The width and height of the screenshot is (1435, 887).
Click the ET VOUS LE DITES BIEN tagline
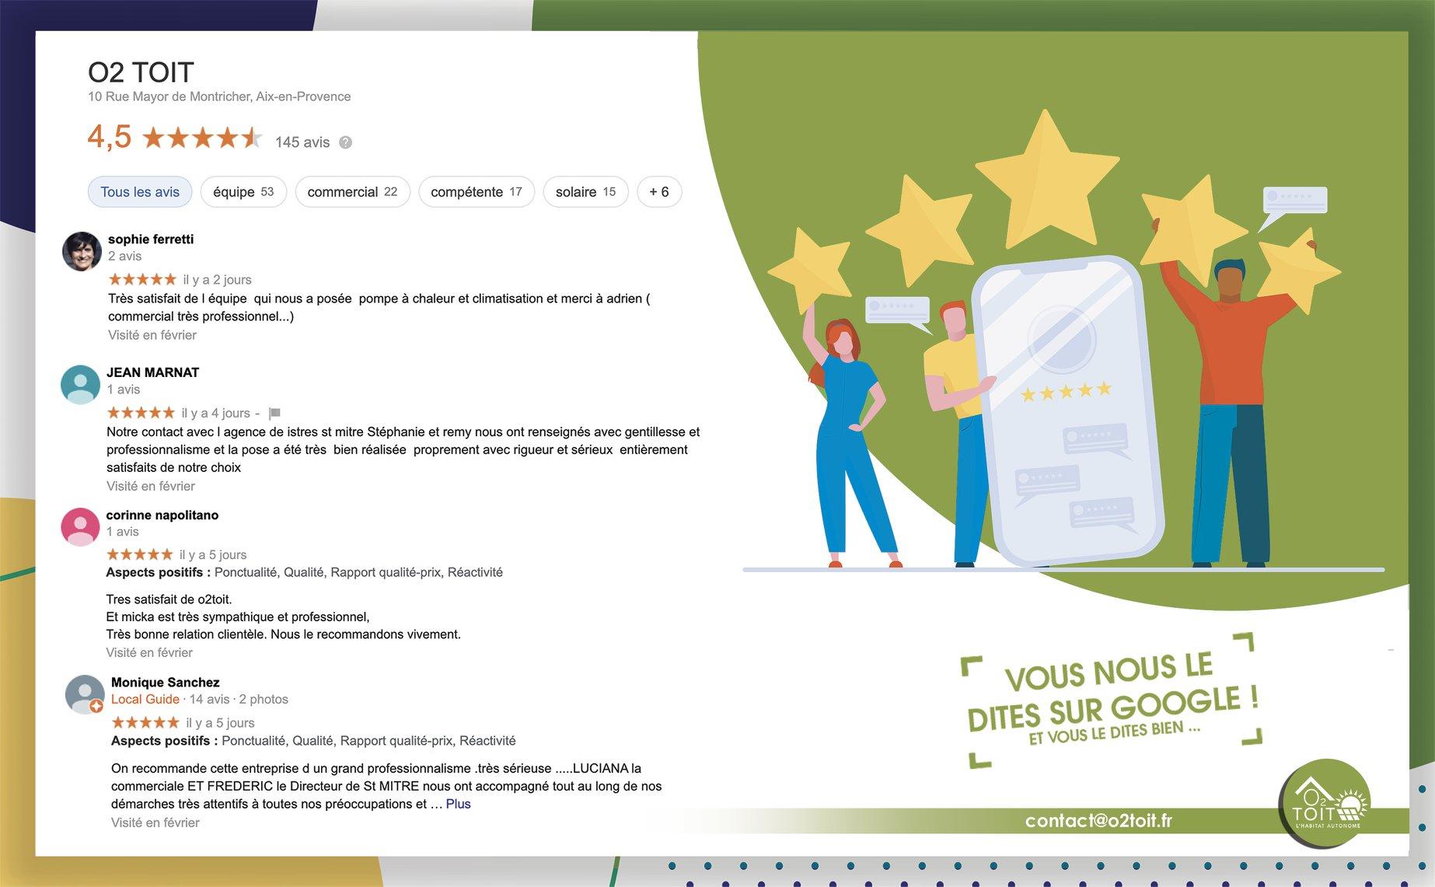pyautogui.click(x=1115, y=733)
